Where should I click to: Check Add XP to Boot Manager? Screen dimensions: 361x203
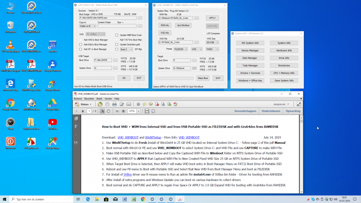(x=81, y=49)
